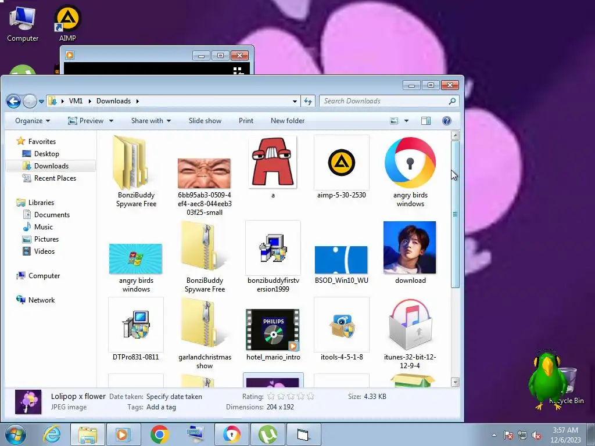Click the Preview button
This screenshot has width=595, height=446.
87,121
